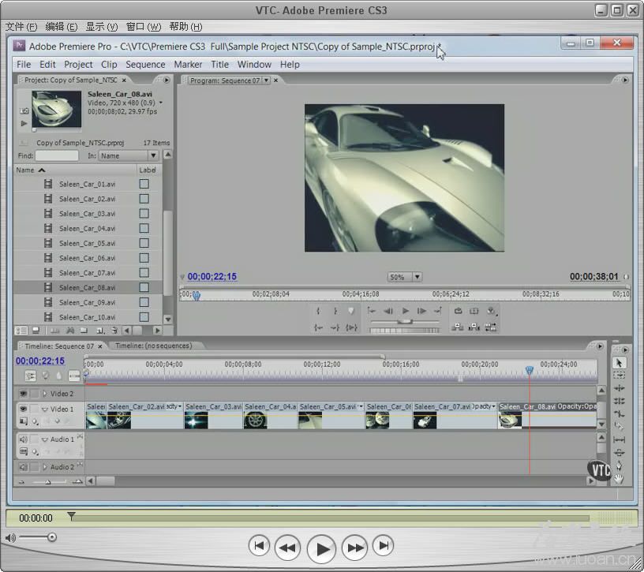This screenshot has width=644, height=572.
Task: Select the Rolling Edit tool
Action: coord(619,401)
